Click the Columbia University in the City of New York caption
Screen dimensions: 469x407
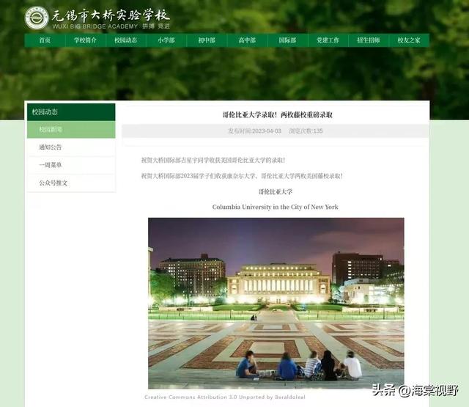pos(276,207)
